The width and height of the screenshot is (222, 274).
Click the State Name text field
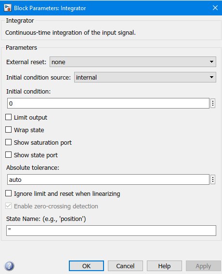coord(111,231)
